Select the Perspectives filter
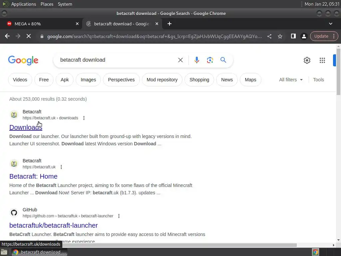The width and height of the screenshot is (341, 256). (x=121, y=80)
